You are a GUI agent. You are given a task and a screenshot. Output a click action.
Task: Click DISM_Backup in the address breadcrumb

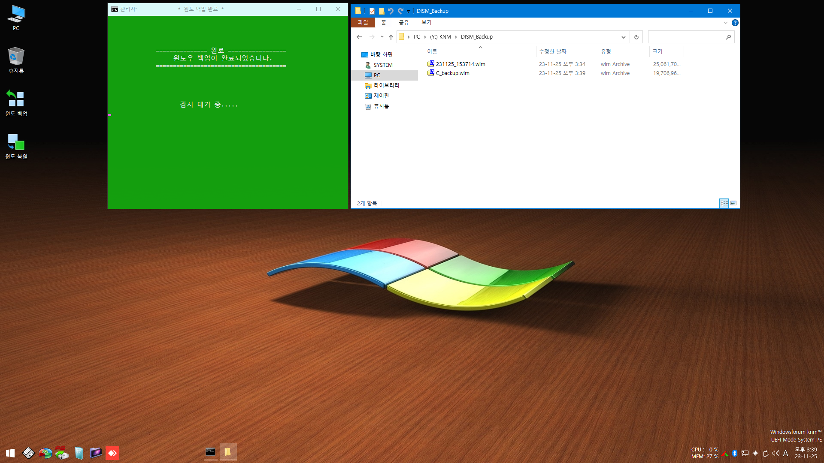pyautogui.click(x=476, y=37)
